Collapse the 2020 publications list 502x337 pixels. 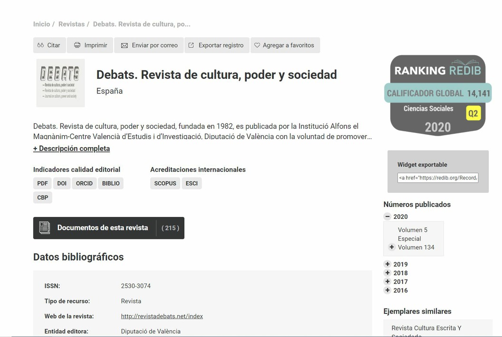coord(387,216)
